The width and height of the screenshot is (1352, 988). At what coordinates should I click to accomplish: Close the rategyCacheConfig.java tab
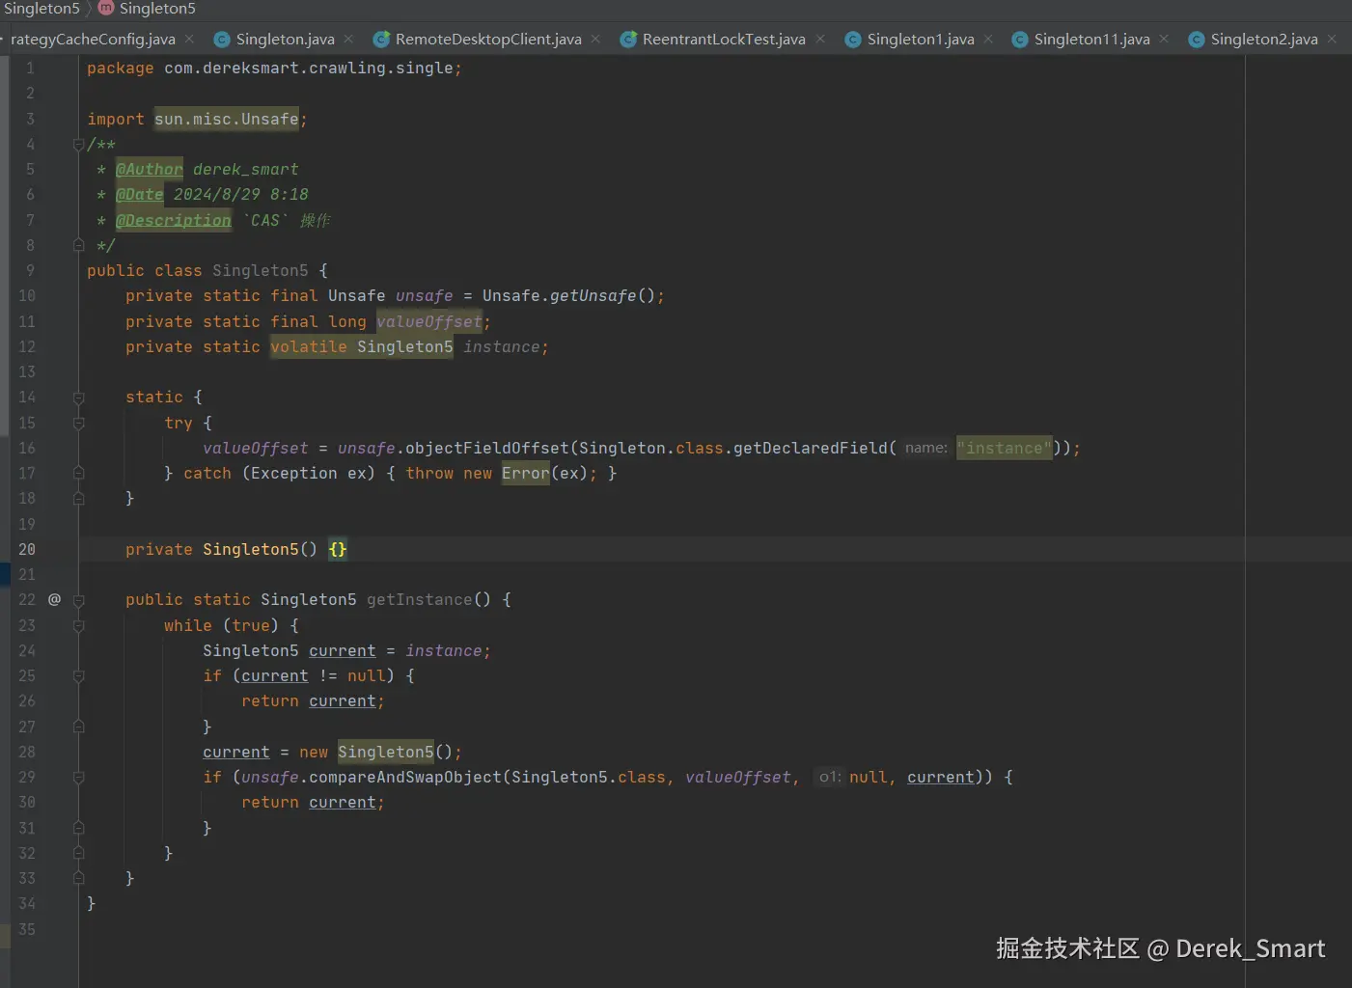(x=189, y=40)
